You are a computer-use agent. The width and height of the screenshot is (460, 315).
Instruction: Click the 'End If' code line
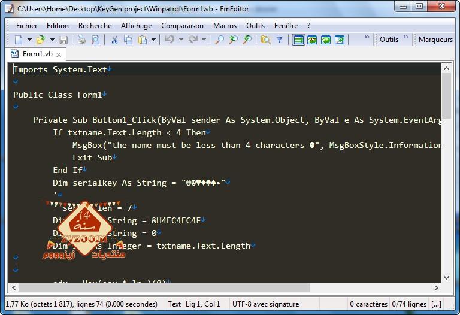[x=68, y=170]
